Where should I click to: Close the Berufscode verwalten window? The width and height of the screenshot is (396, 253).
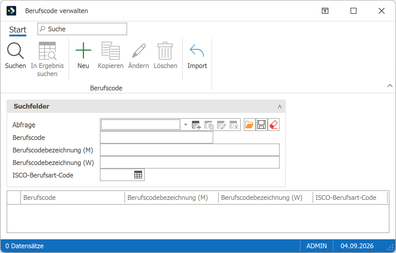pos(382,11)
